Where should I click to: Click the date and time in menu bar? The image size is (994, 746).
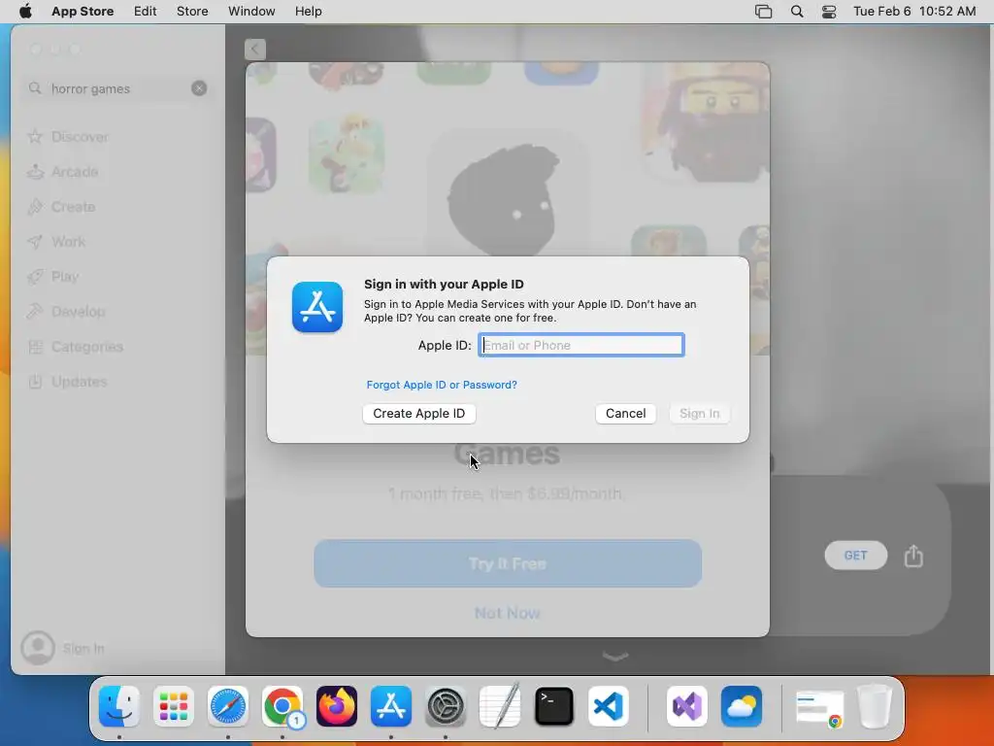(x=914, y=12)
